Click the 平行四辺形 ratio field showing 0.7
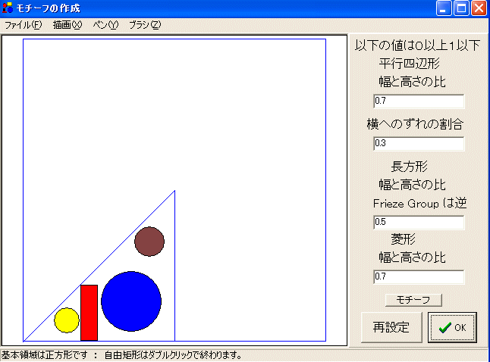490x362 pixels. tap(419, 101)
